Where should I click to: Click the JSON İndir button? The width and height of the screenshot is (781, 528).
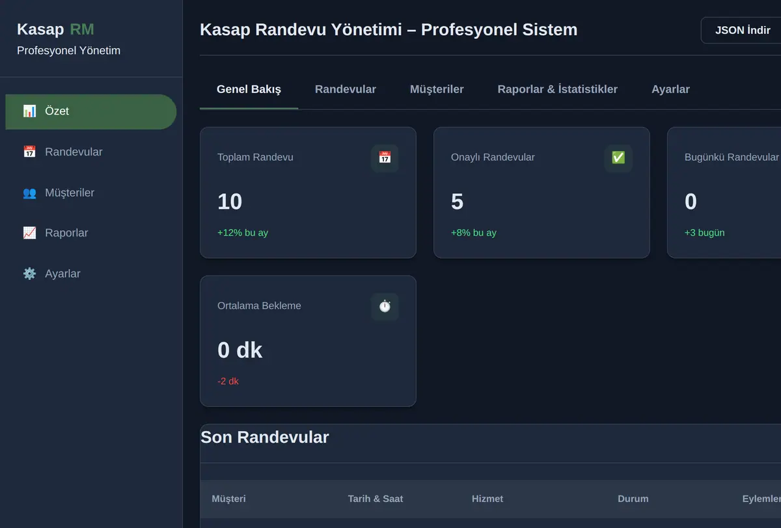(x=742, y=30)
